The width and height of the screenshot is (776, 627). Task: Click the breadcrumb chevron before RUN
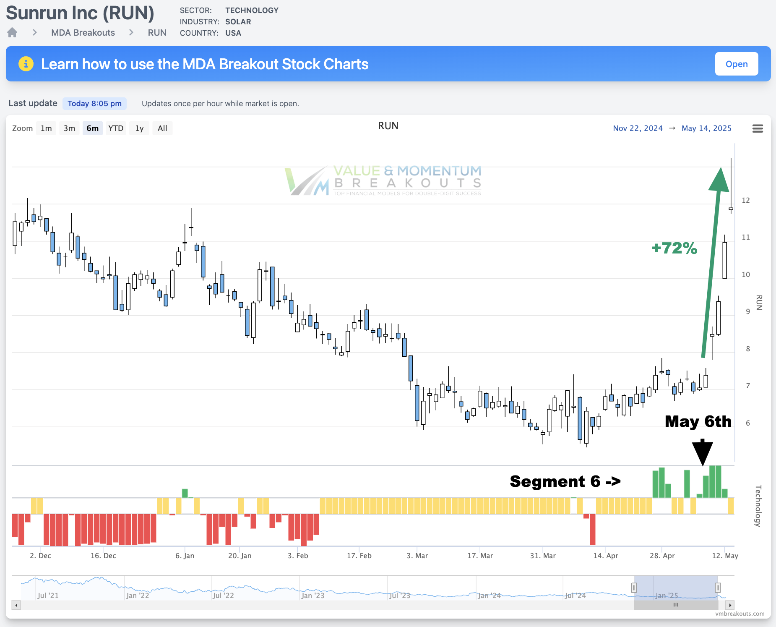point(131,32)
